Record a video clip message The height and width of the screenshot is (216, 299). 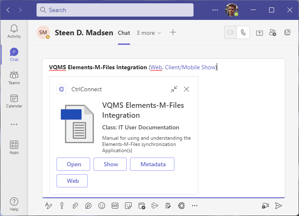pos(265,206)
